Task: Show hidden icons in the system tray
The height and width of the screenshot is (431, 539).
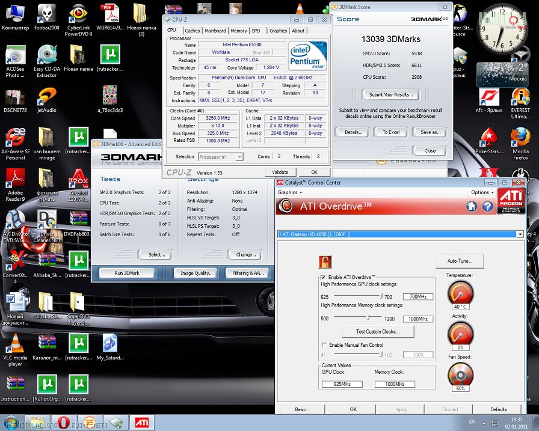Action: [484, 423]
